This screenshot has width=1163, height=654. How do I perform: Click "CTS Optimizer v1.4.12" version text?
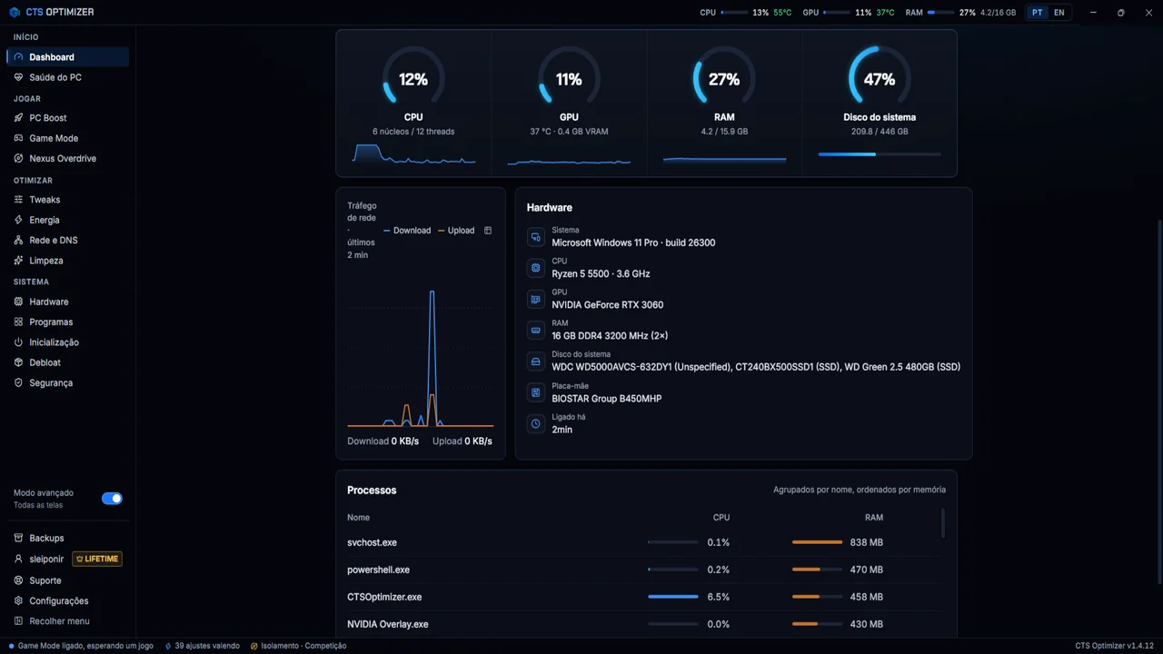coord(1114,646)
